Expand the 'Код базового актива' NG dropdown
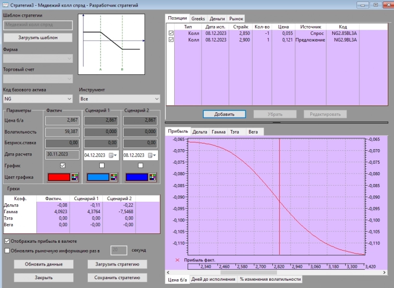394x288 pixels. 70,98
